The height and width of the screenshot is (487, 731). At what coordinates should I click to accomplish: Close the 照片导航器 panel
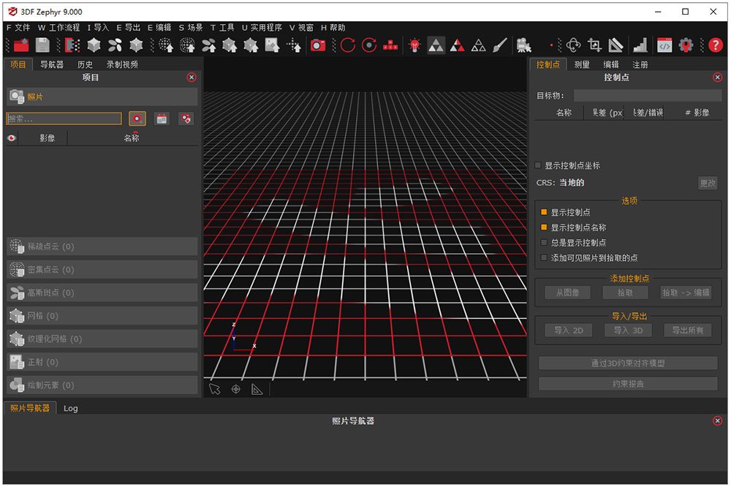[718, 420]
